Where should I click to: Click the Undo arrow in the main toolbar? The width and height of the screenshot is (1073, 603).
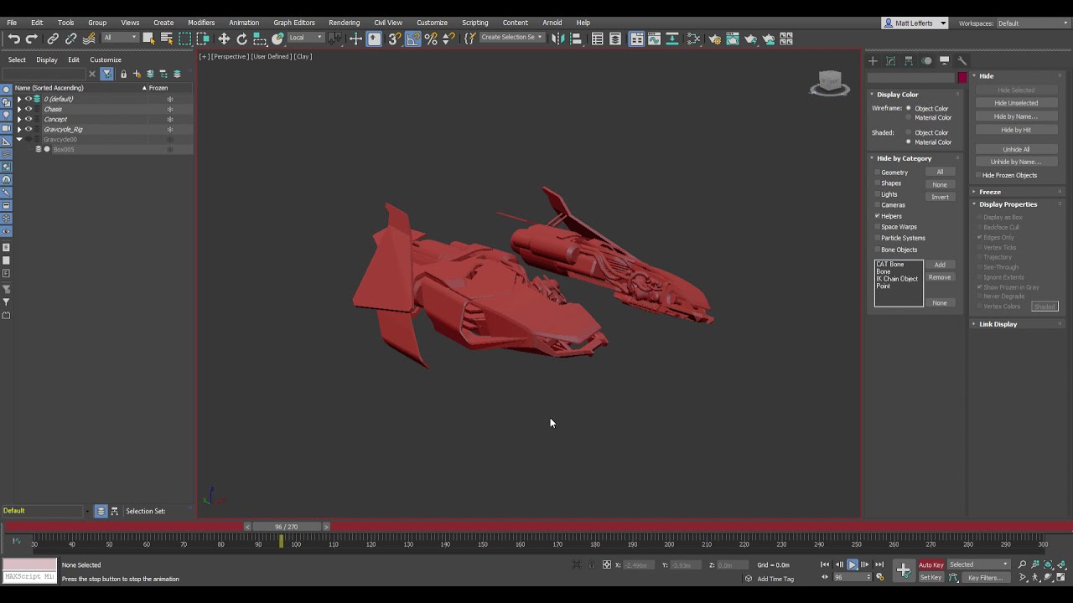point(14,39)
